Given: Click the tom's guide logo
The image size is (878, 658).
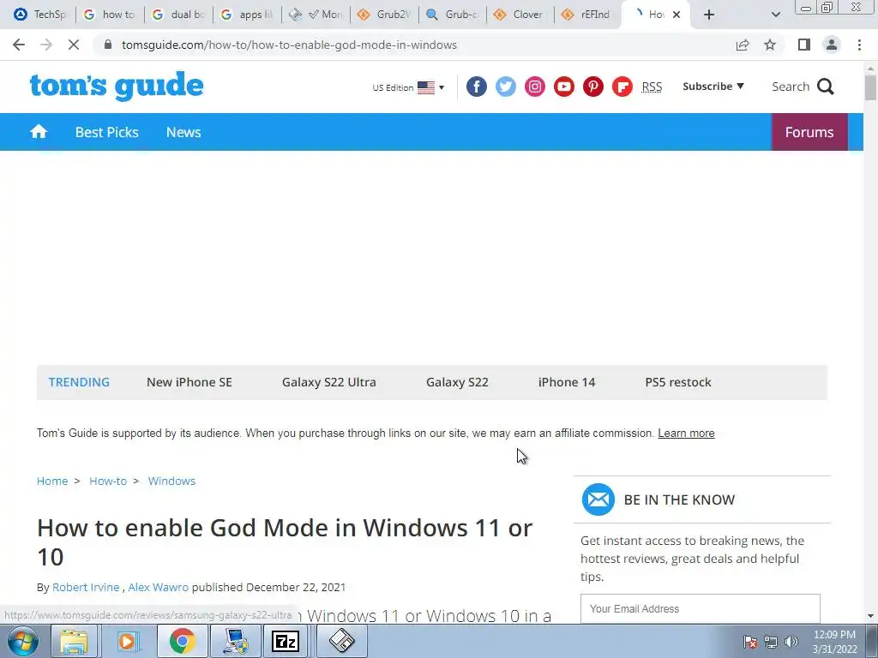Looking at the screenshot, I should click(x=117, y=87).
